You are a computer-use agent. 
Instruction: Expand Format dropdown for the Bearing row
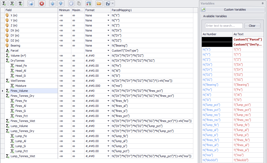[108, 46]
